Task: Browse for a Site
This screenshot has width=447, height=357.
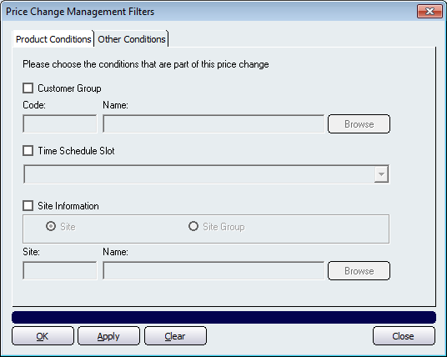Action: tap(359, 270)
